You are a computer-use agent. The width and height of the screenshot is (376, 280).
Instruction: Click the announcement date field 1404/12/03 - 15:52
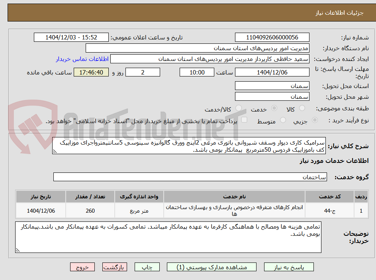(71, 37)
